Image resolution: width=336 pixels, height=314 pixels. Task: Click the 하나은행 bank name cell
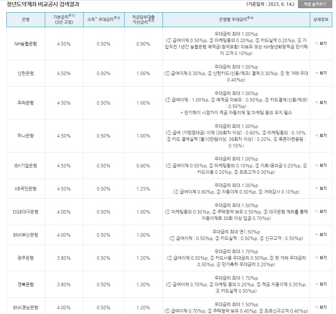point(26,136)
